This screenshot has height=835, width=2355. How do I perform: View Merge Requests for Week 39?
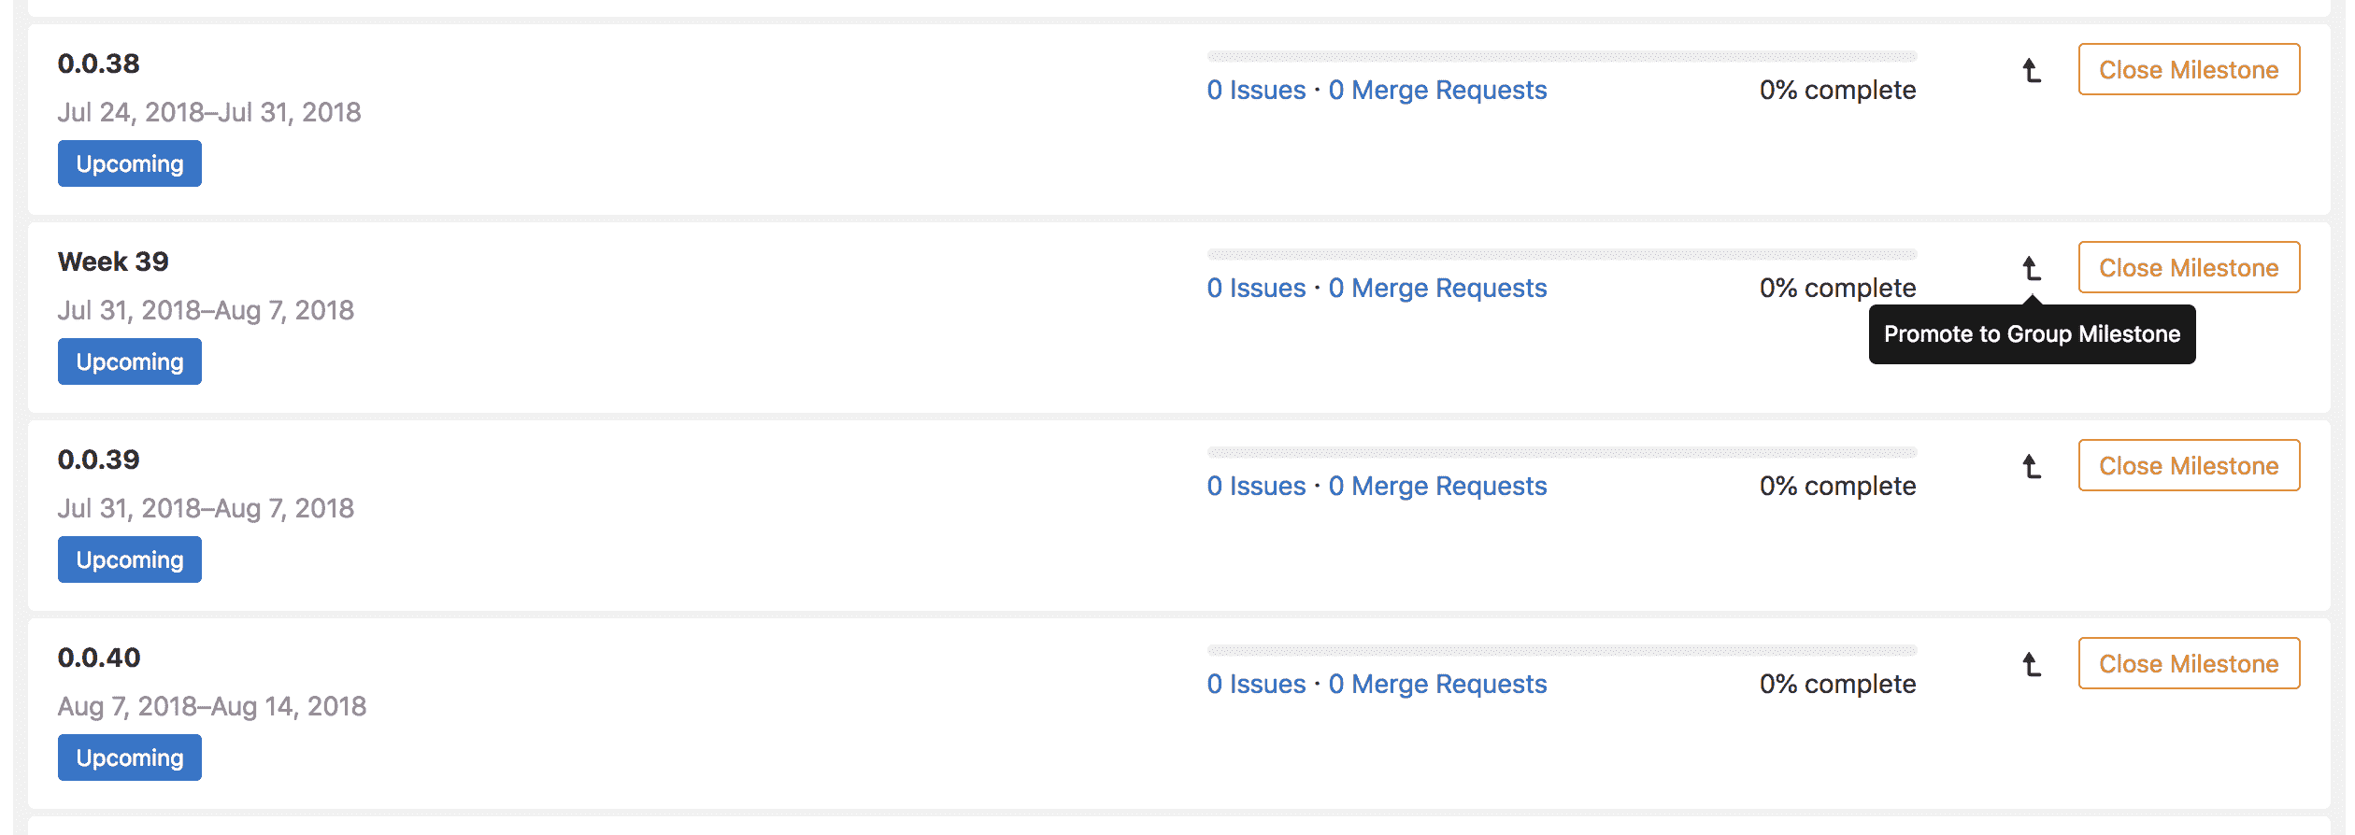coord(1437,288)
